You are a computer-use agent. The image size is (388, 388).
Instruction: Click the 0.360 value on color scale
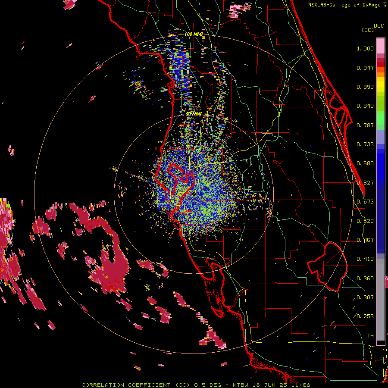tap(365, 278)
